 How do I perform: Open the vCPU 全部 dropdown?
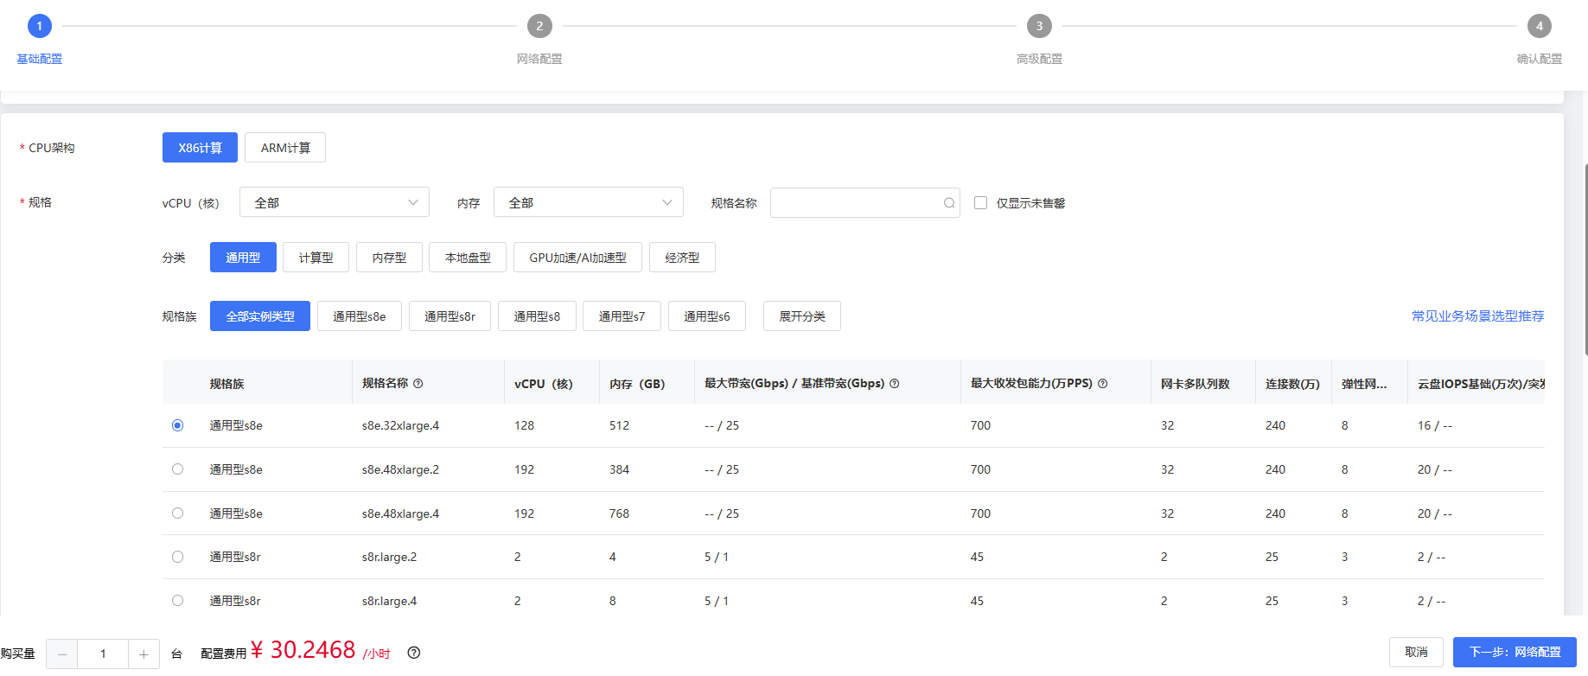click(x=334, y=203)
